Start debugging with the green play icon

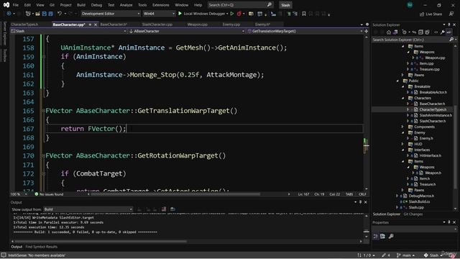pos(180,14)
